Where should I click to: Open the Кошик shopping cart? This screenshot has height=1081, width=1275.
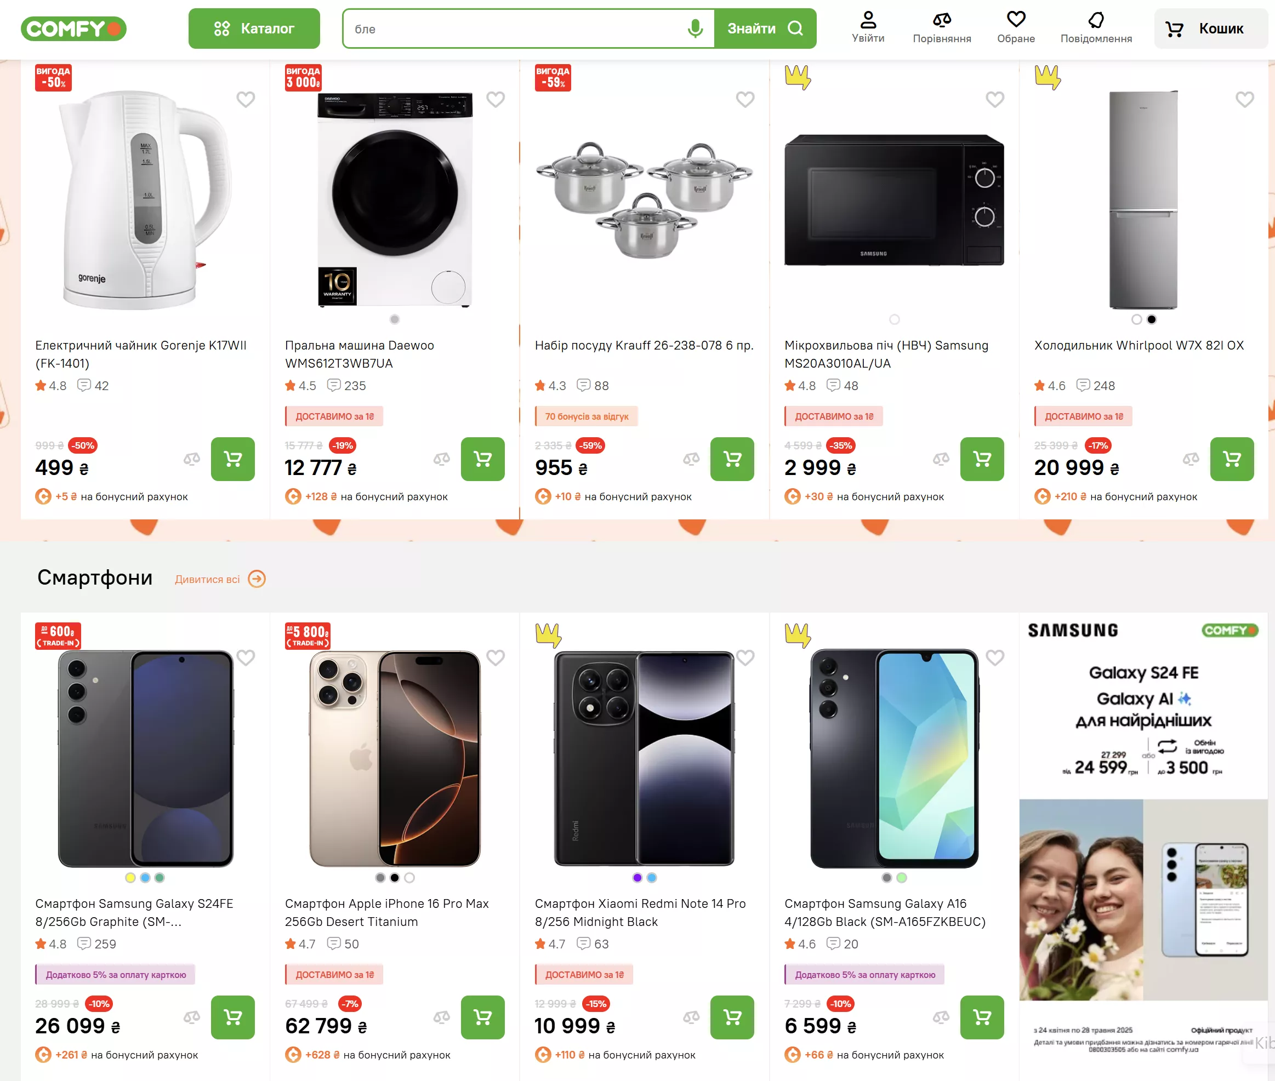click(x=1210, y=28)
